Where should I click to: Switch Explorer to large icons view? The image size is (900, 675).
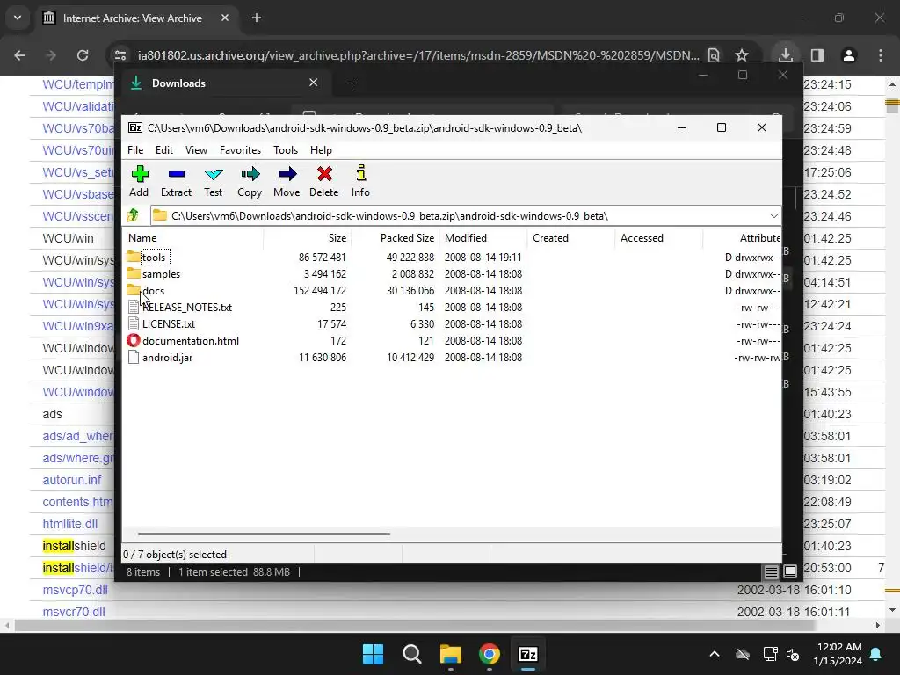[x=790, y=571]
